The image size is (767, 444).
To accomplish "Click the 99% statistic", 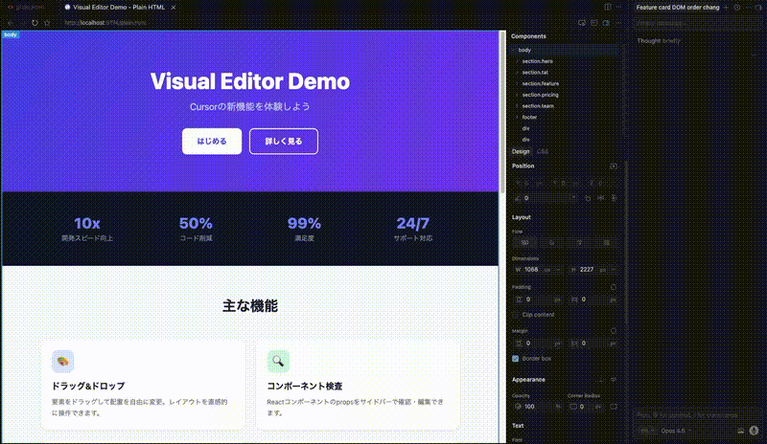I will 304,223.
